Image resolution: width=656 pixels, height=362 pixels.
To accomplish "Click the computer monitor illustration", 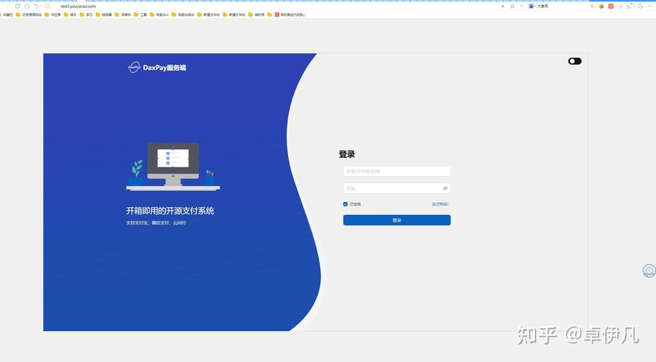I will click(173, 164).
